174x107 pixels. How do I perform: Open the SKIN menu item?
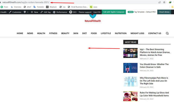tap(76, 33)
